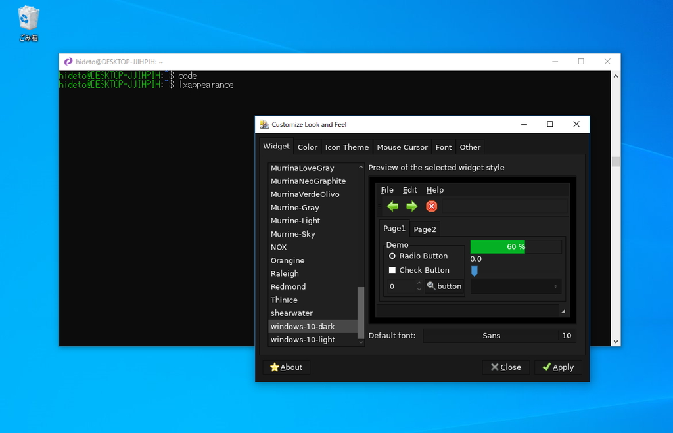The image size is (673, 433).
Task: Click the red stop icon in the preview toolbar
Action: coord(431,206)
